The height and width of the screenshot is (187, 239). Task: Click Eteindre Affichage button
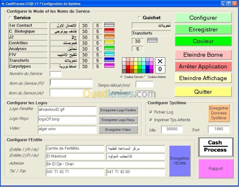(x=203, y=78)
